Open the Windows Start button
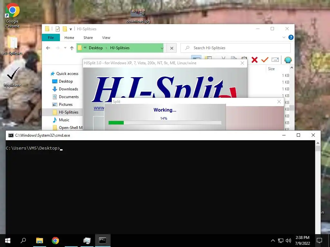330x247 pixels. pos(8,241)
